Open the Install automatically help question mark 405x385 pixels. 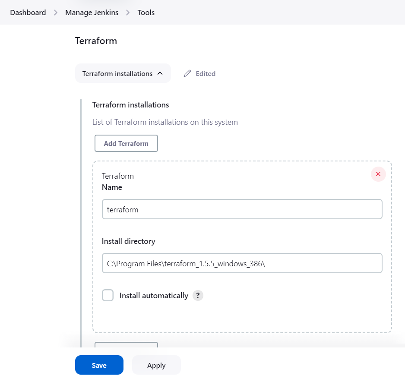198,295
